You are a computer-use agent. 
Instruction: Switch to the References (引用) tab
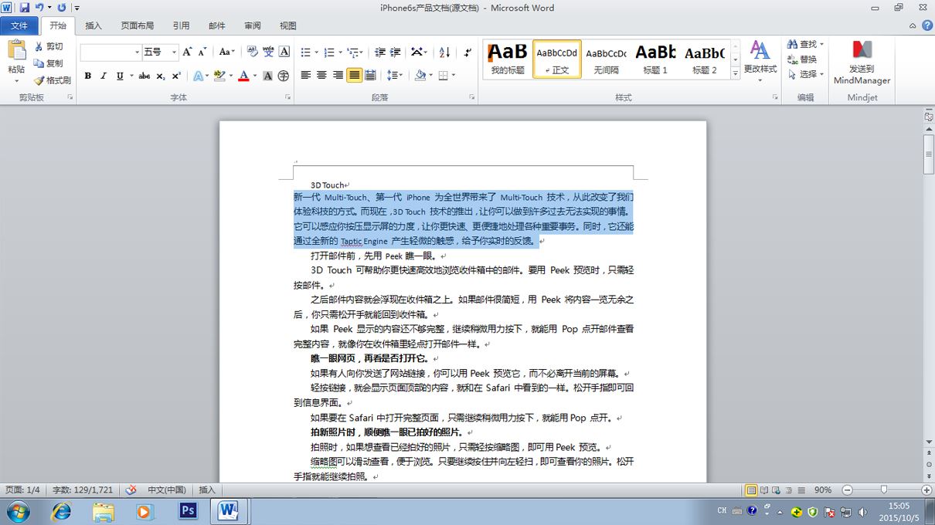(x=181, y=25)
